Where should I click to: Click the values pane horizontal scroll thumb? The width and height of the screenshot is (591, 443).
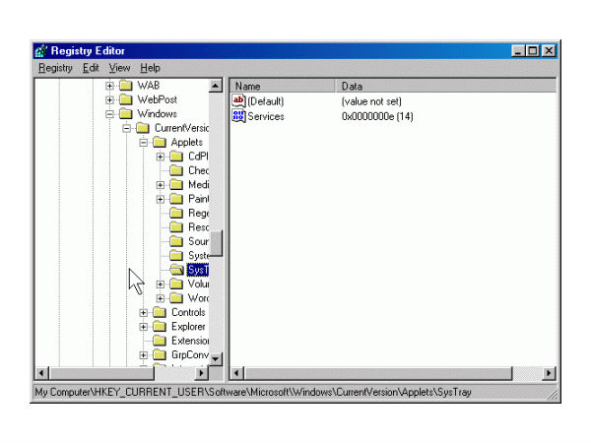(378, 373)
